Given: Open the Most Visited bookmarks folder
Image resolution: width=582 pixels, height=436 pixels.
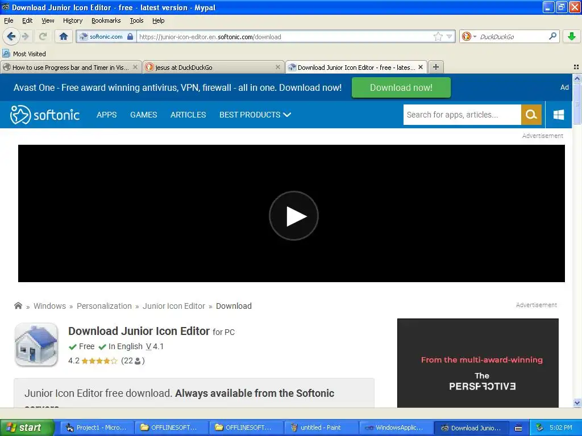Looking at the screenshot, I should (24, 54).
